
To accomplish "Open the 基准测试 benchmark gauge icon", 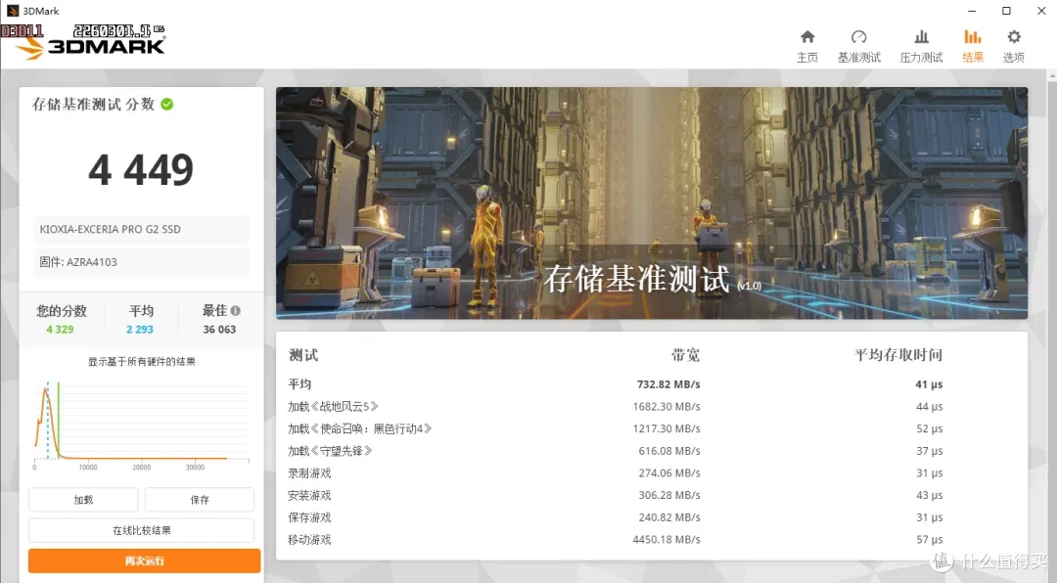I will [x=859, y=37].
